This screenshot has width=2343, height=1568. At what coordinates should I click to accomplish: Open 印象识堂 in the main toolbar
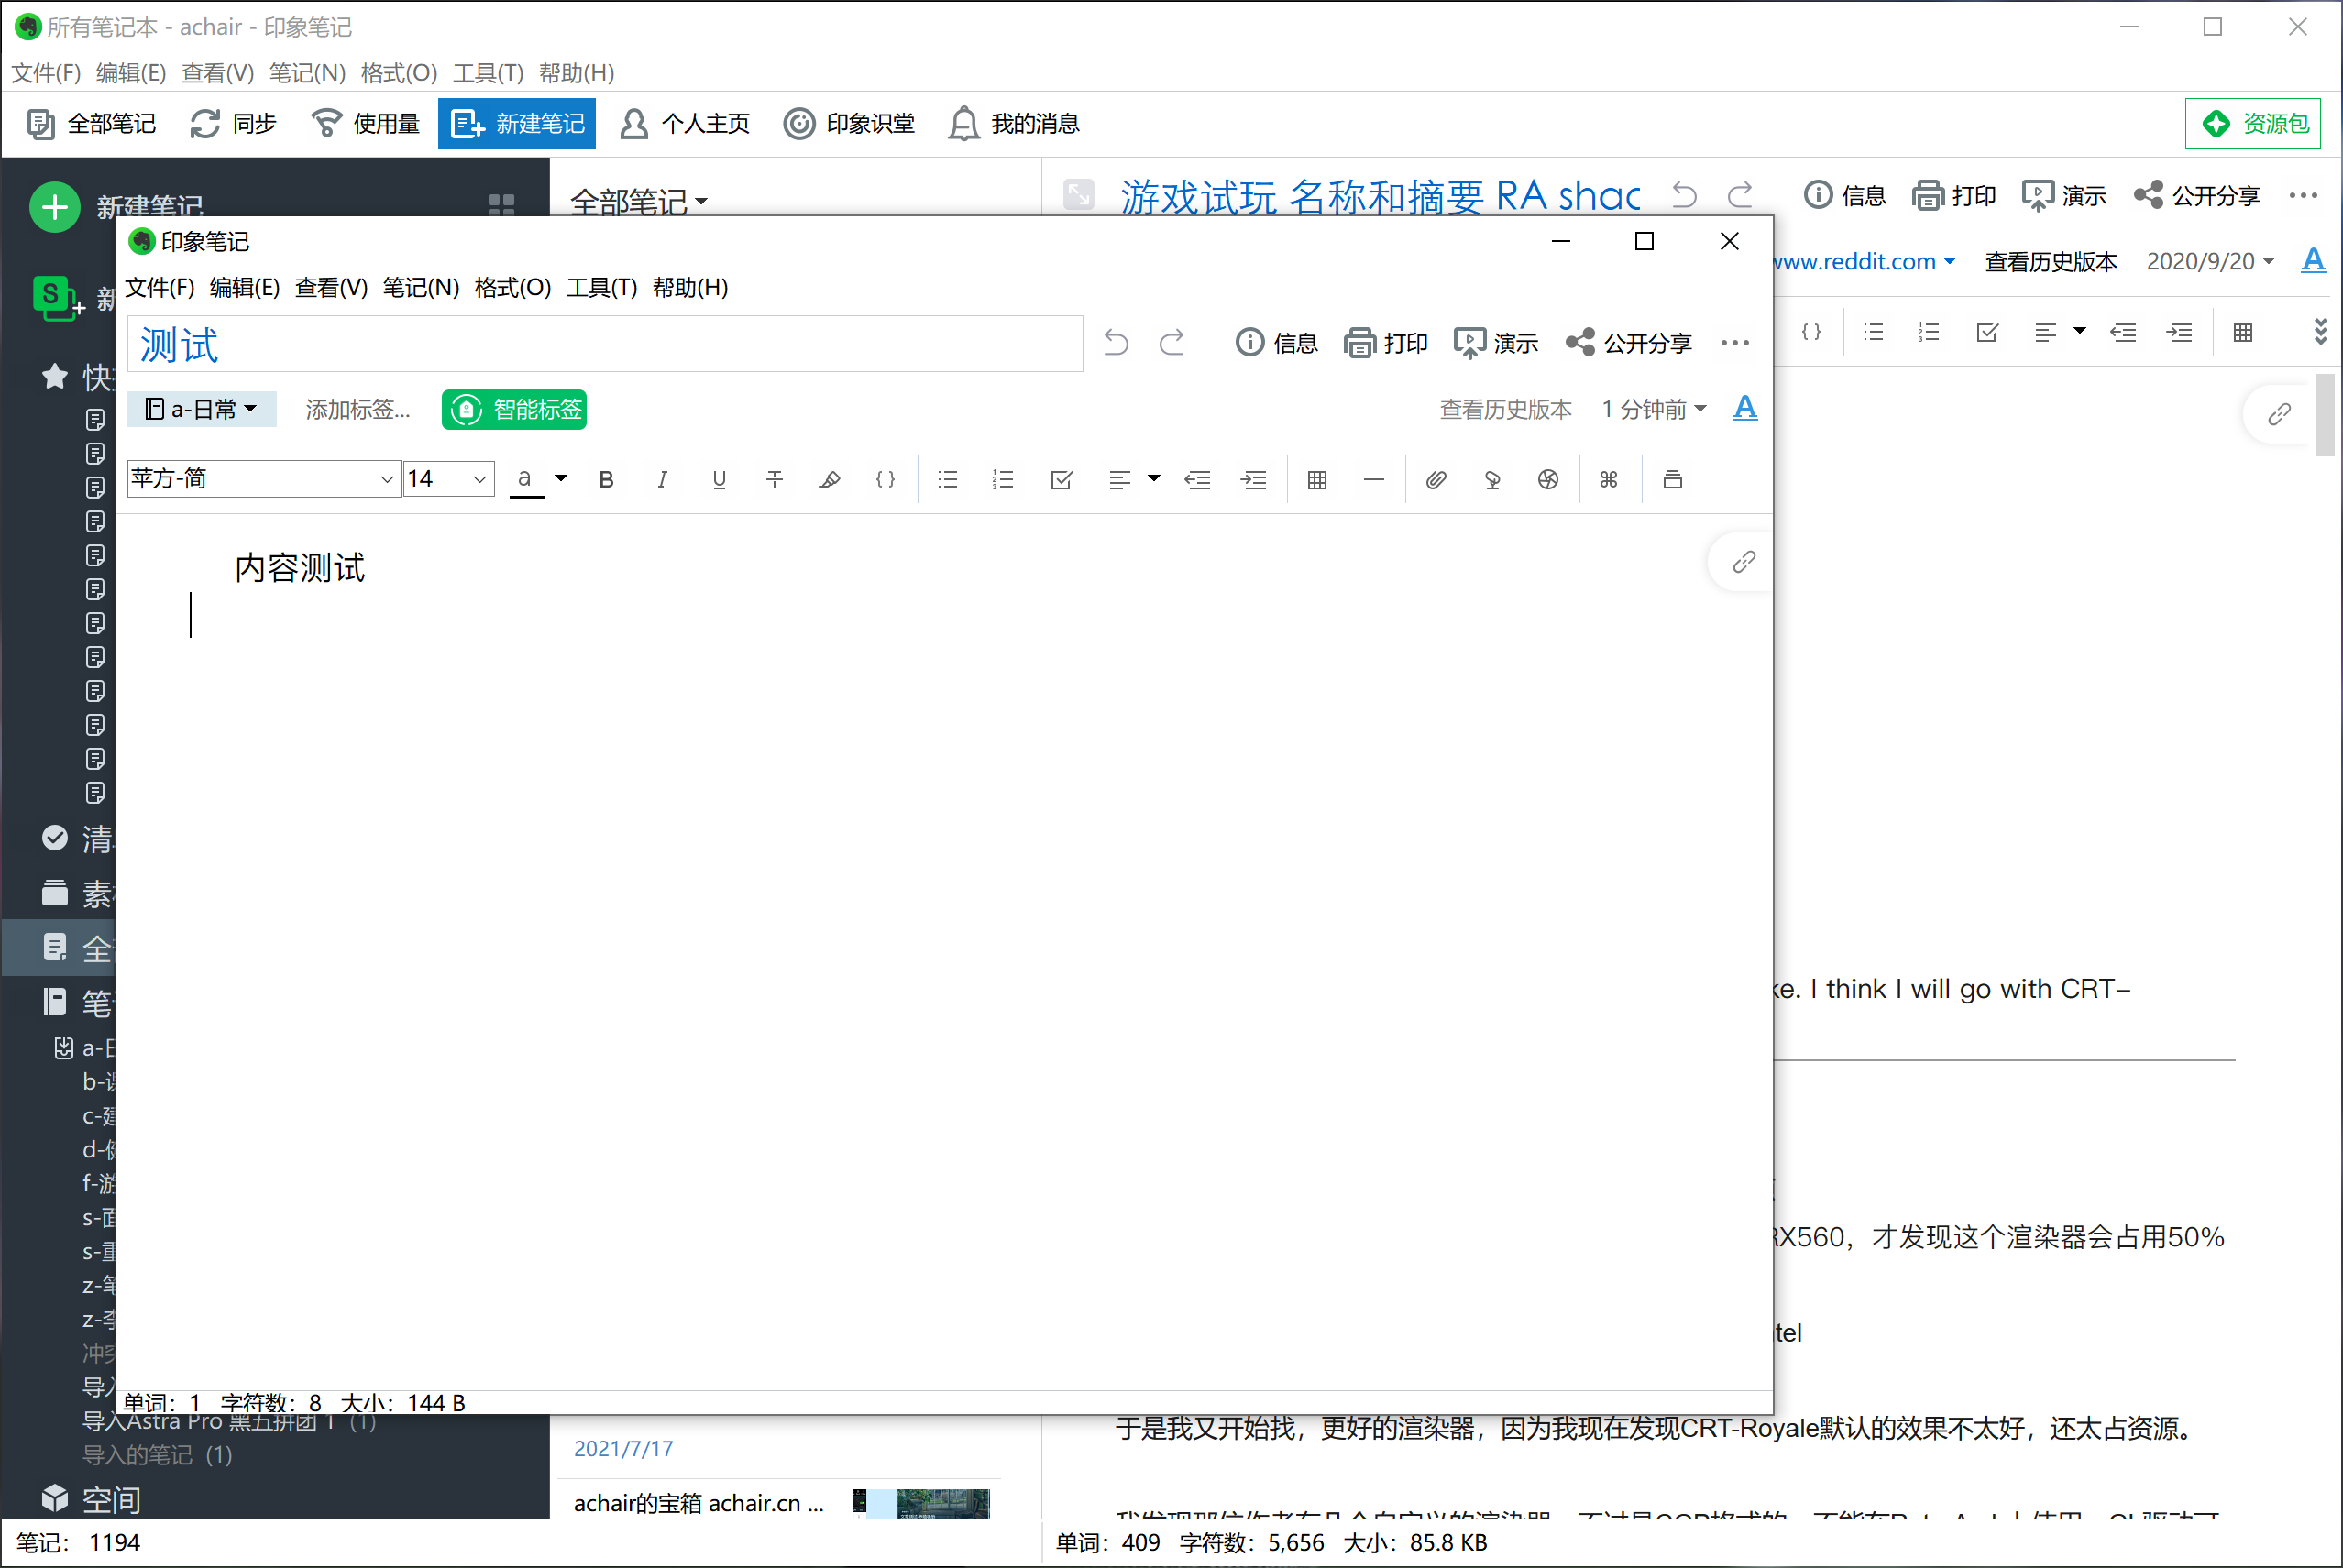(849, 124)
